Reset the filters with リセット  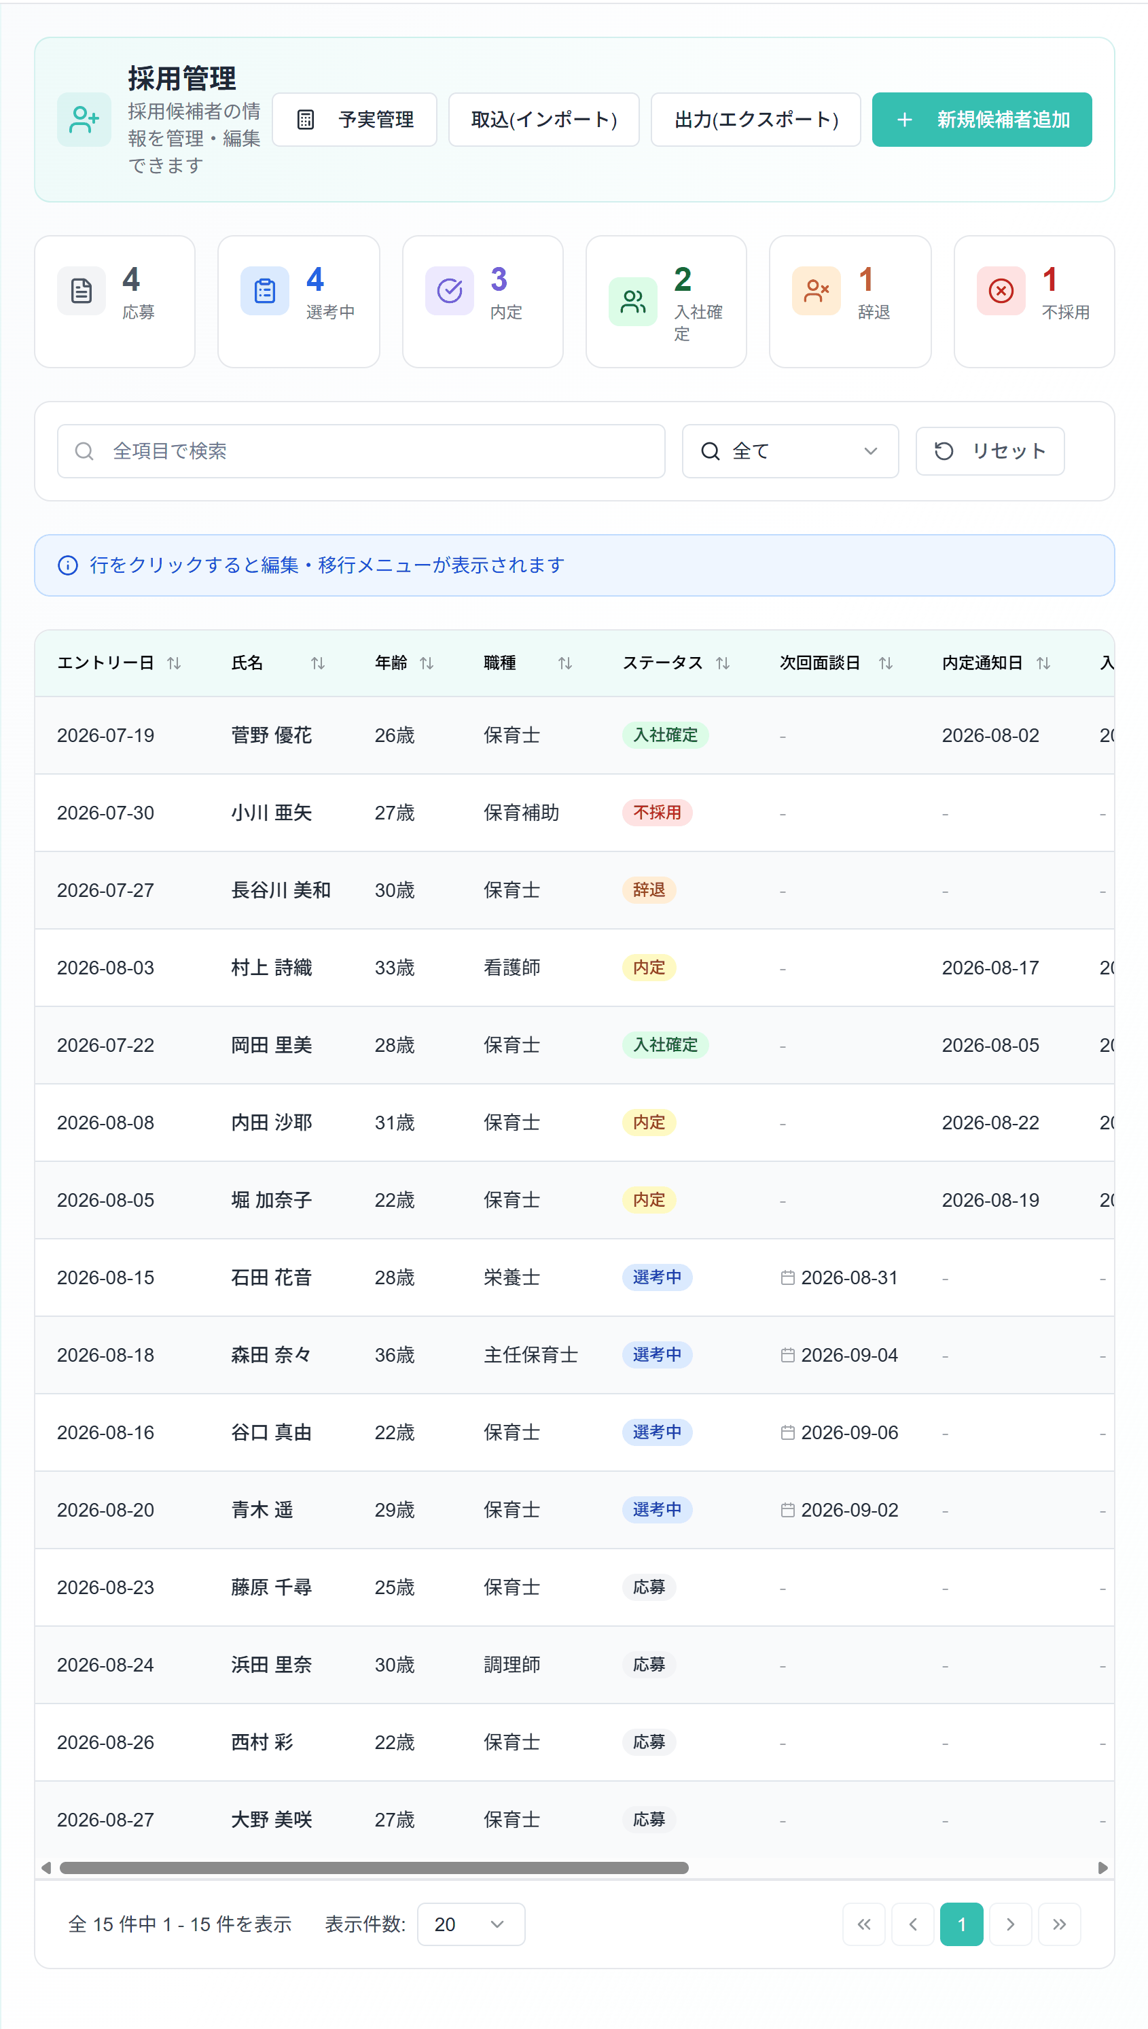990,451
